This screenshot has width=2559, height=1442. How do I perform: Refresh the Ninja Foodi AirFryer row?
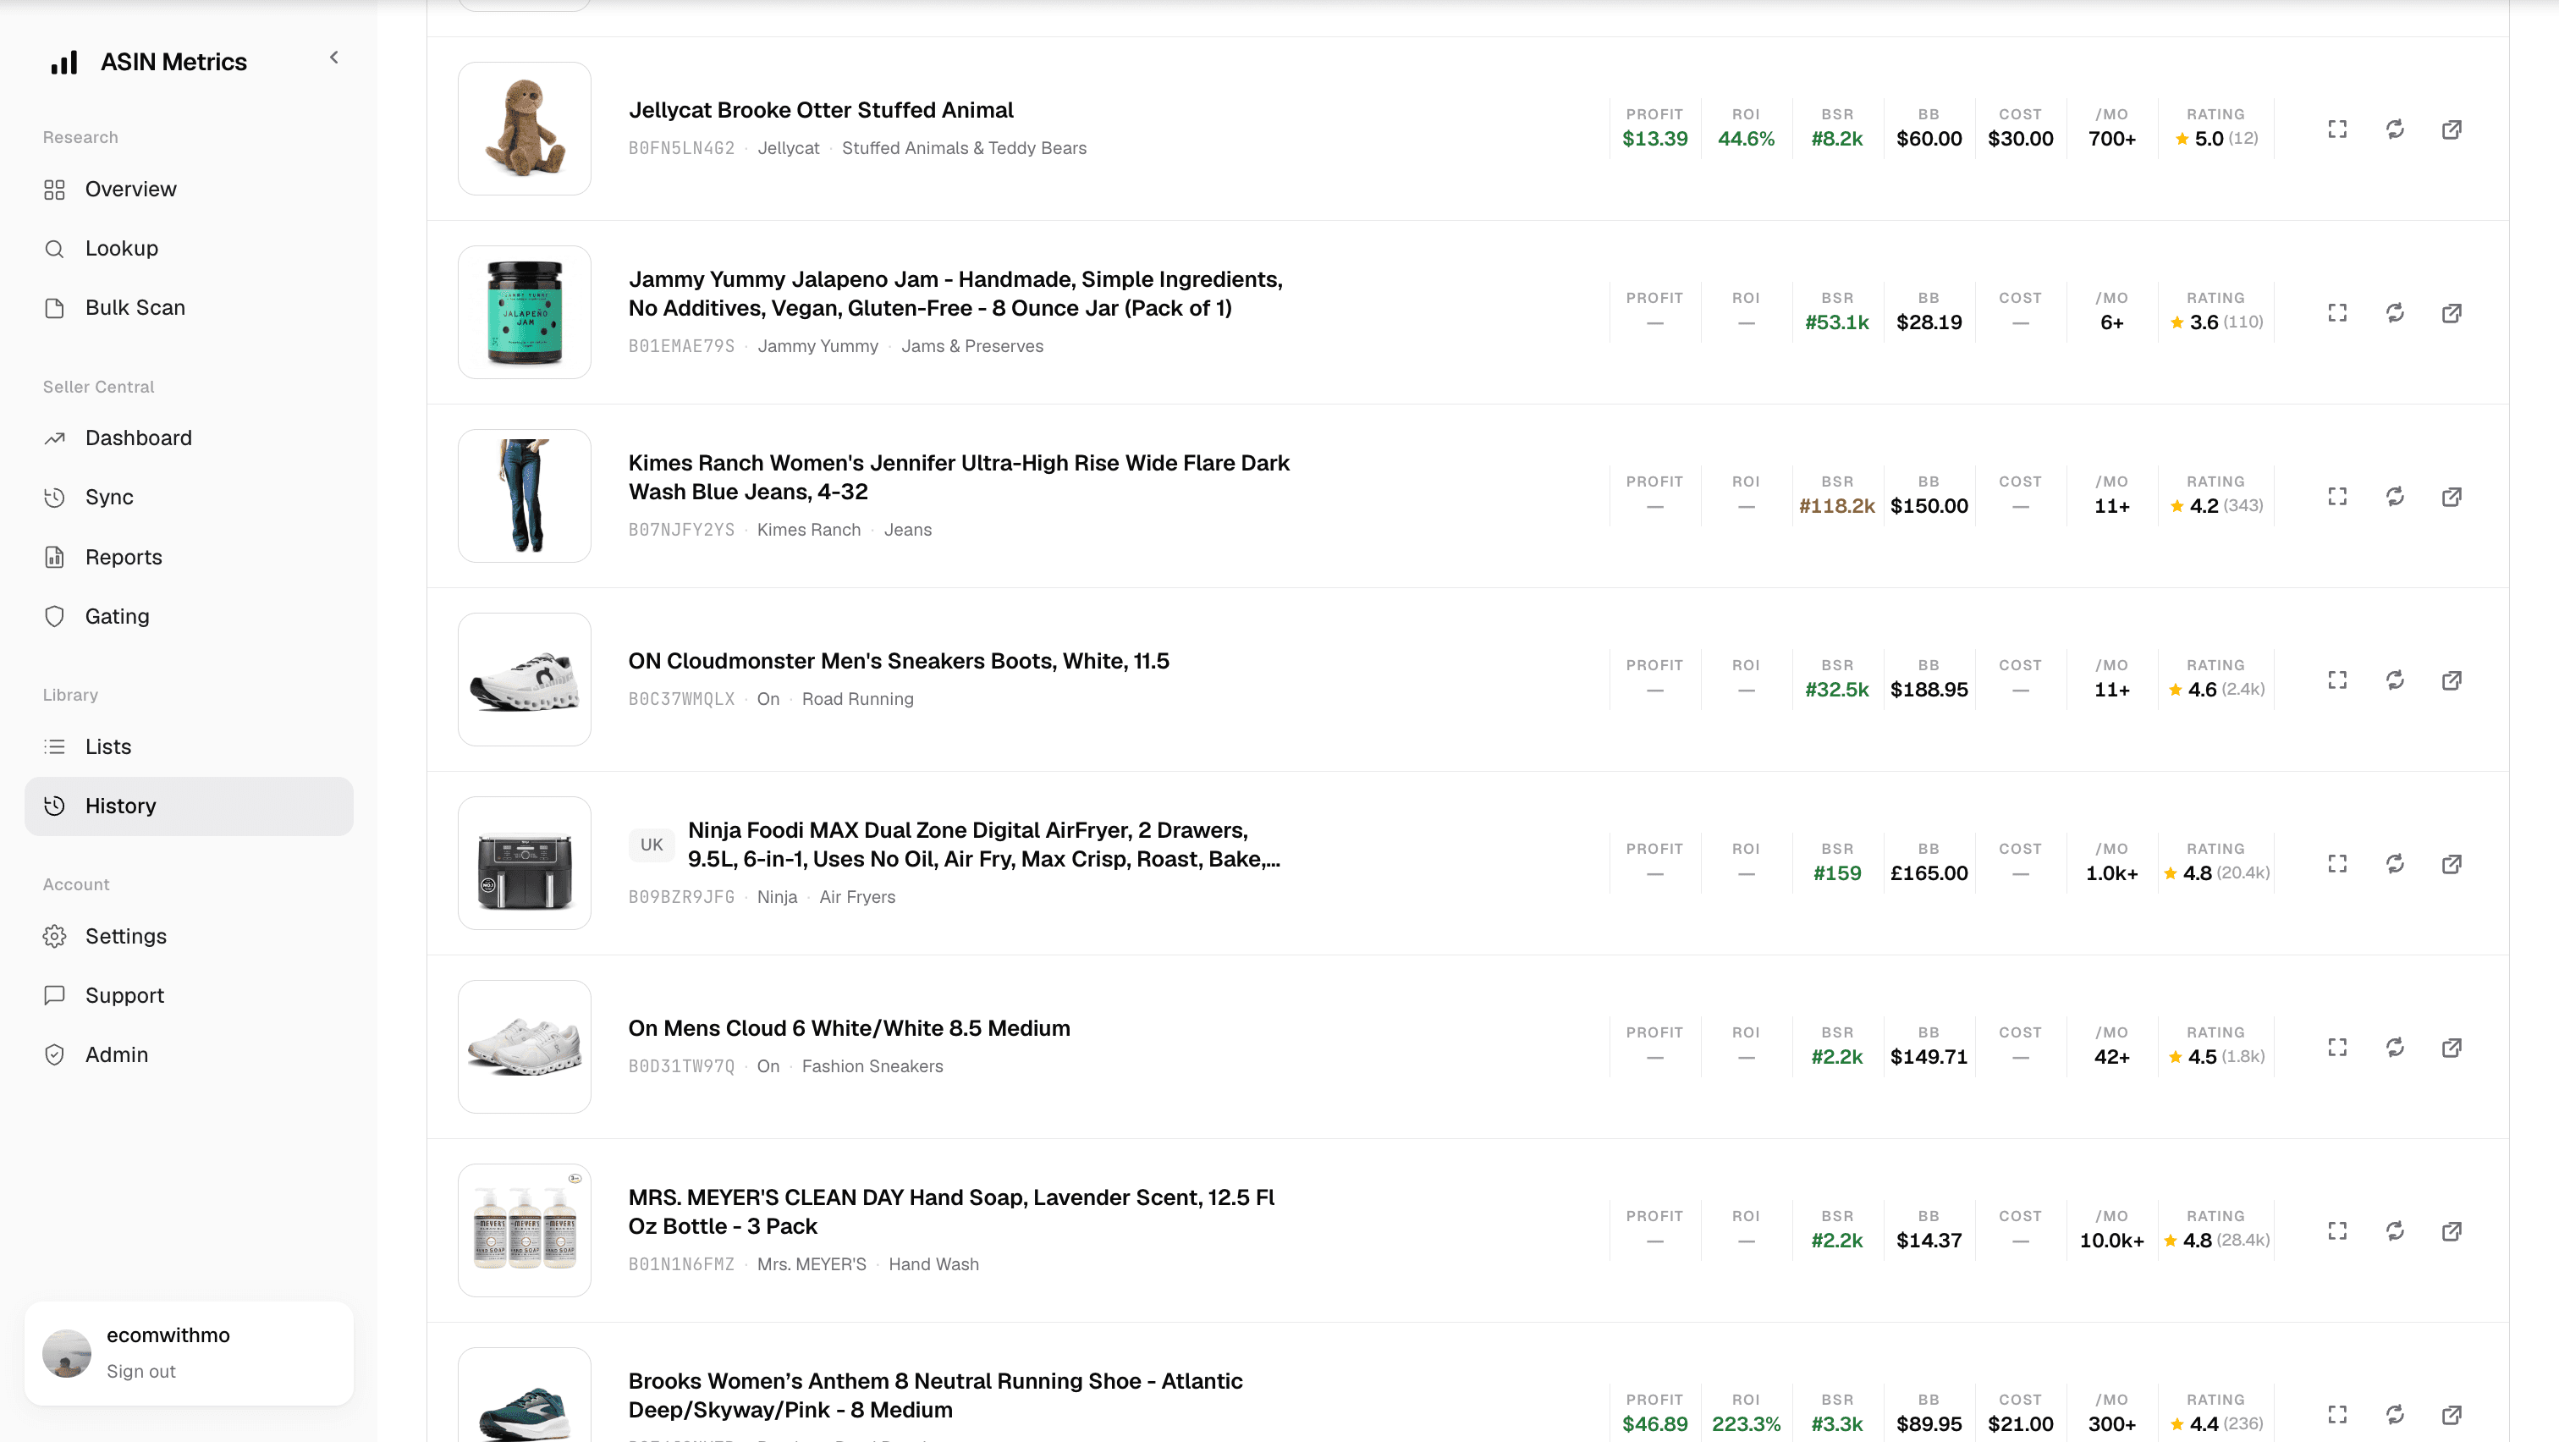[x=2395, y=864]
